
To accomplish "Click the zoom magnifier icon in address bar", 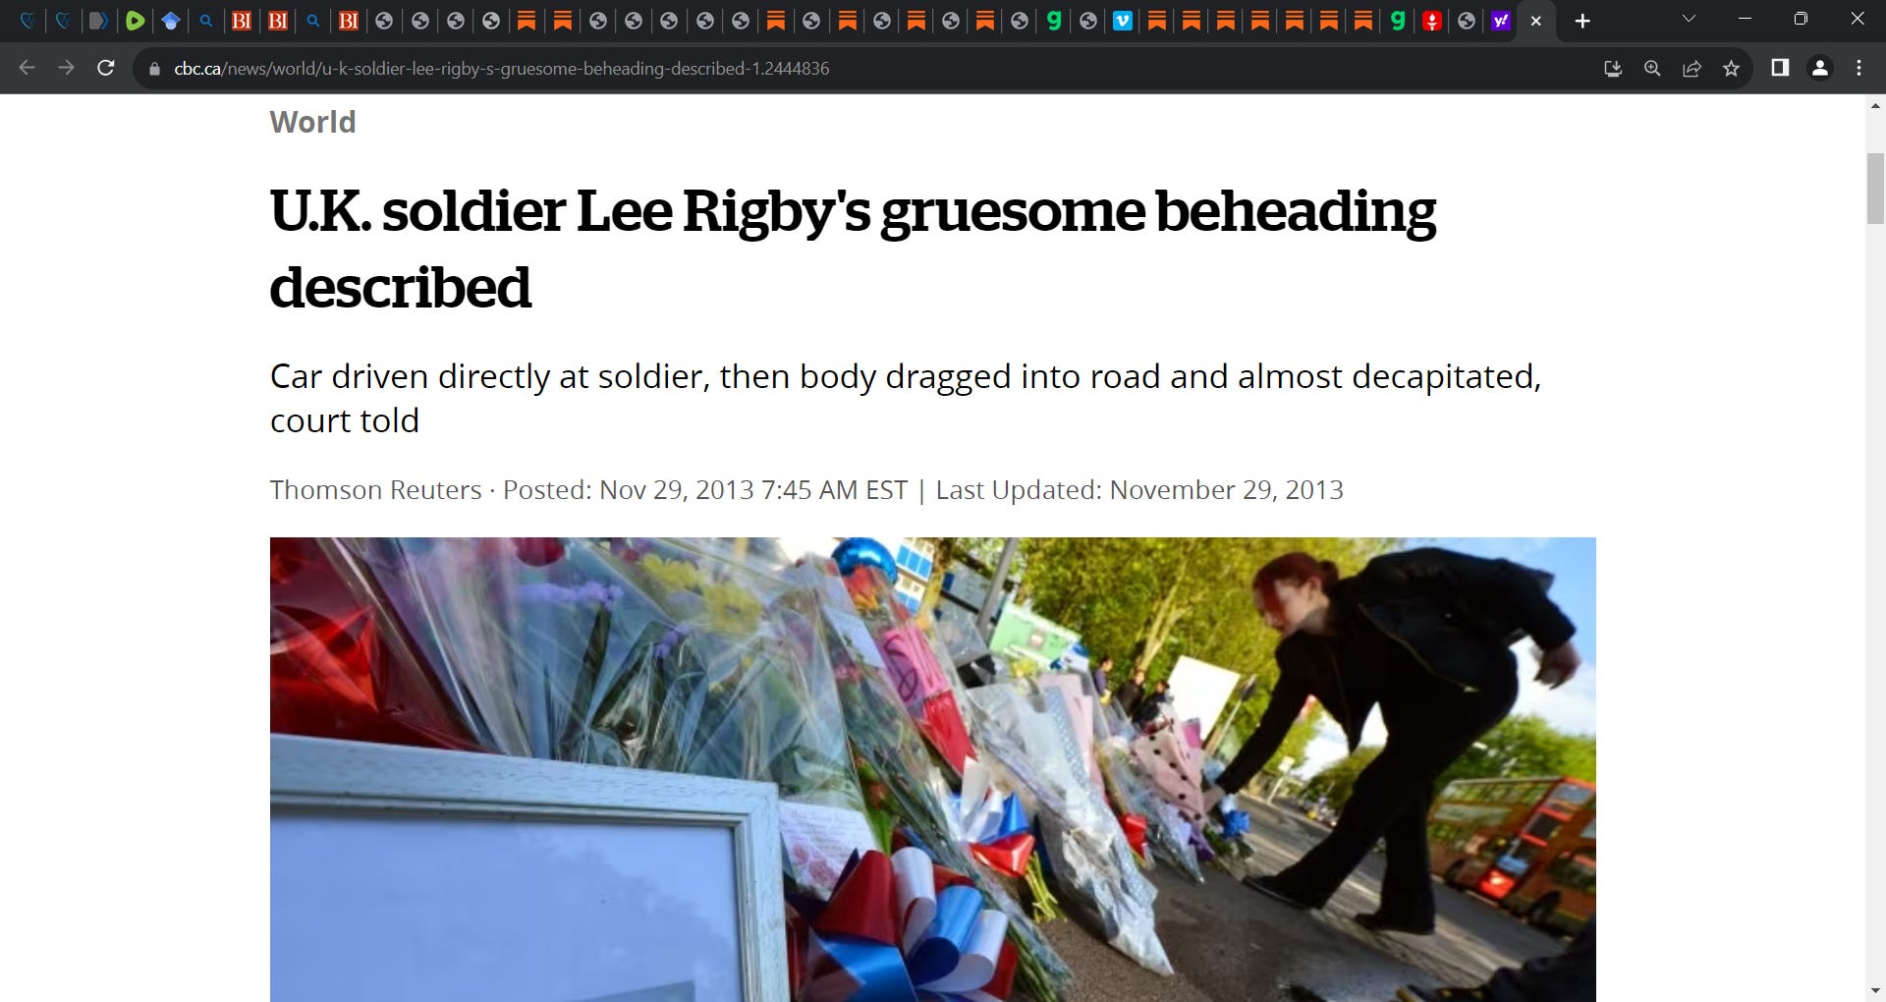I will pos(1652,68).
